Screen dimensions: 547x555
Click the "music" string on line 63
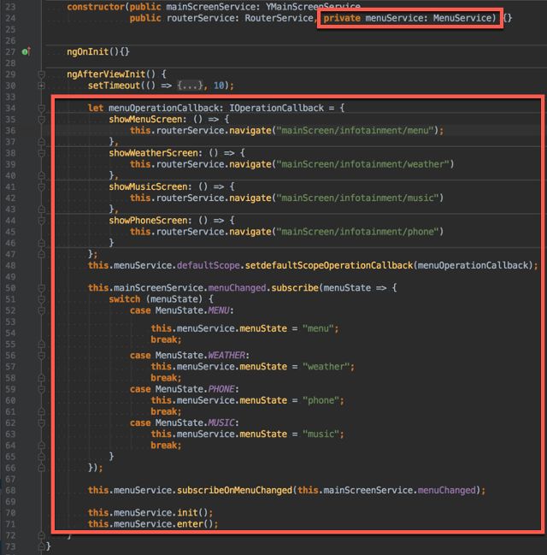pos(321,434)
